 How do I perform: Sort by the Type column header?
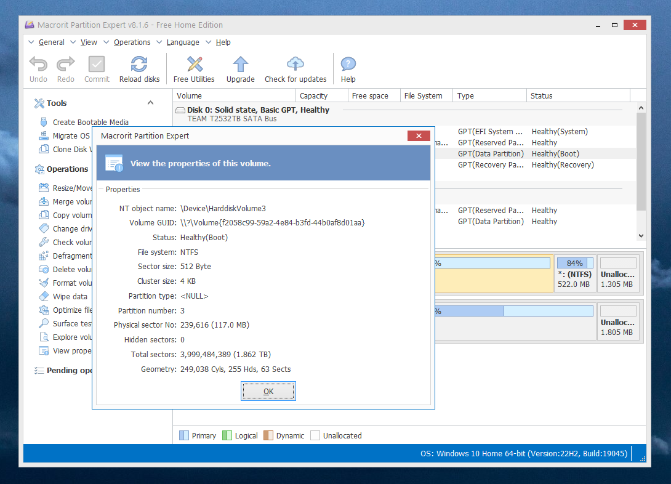point(490,96)
